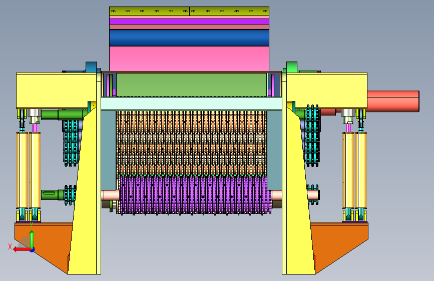Select the right yellow top box beam

[326, 90]
